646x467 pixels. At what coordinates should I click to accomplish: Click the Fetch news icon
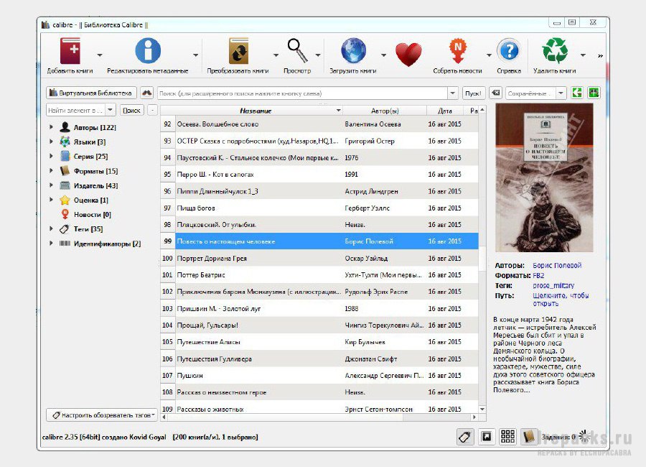[x=457, y=52]
